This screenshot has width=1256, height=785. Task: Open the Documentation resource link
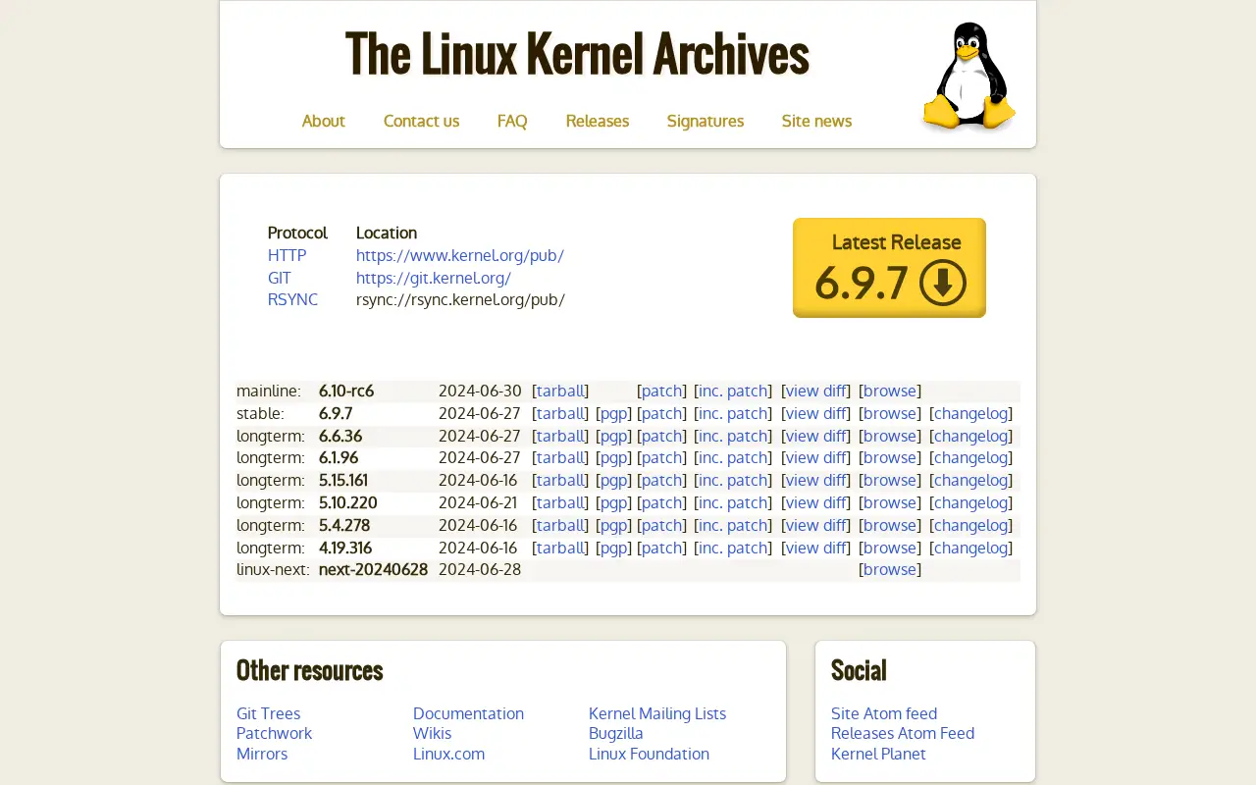[x=468, y=713]
